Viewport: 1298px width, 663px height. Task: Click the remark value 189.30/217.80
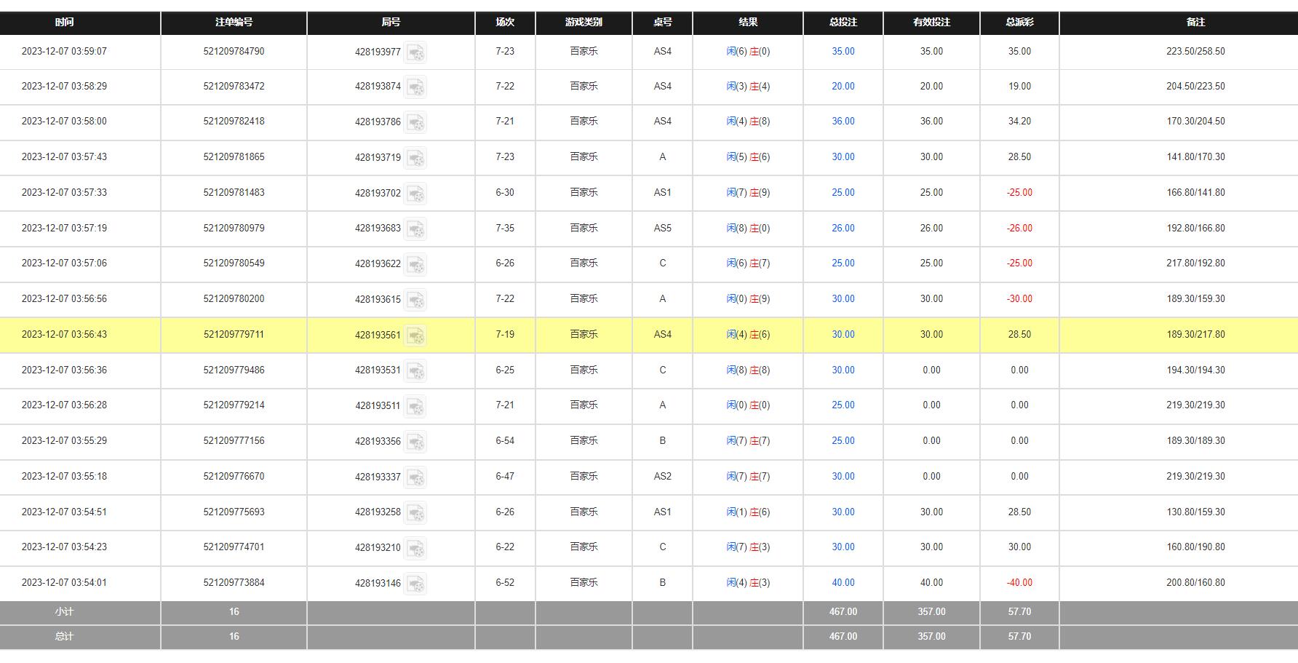coord(1195,335)
